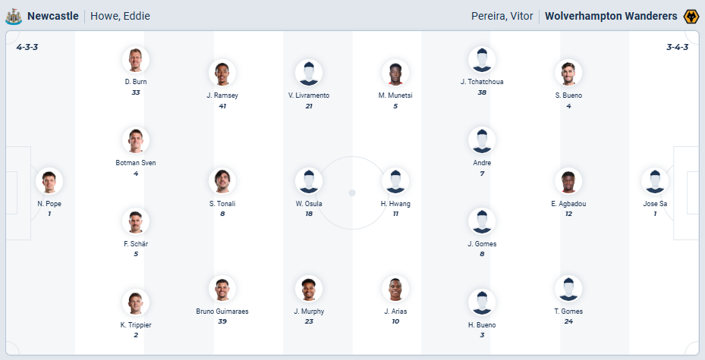Open Andre placeholder avatar icon
This screenshot has height=360, width=705.
coord(482,140)
